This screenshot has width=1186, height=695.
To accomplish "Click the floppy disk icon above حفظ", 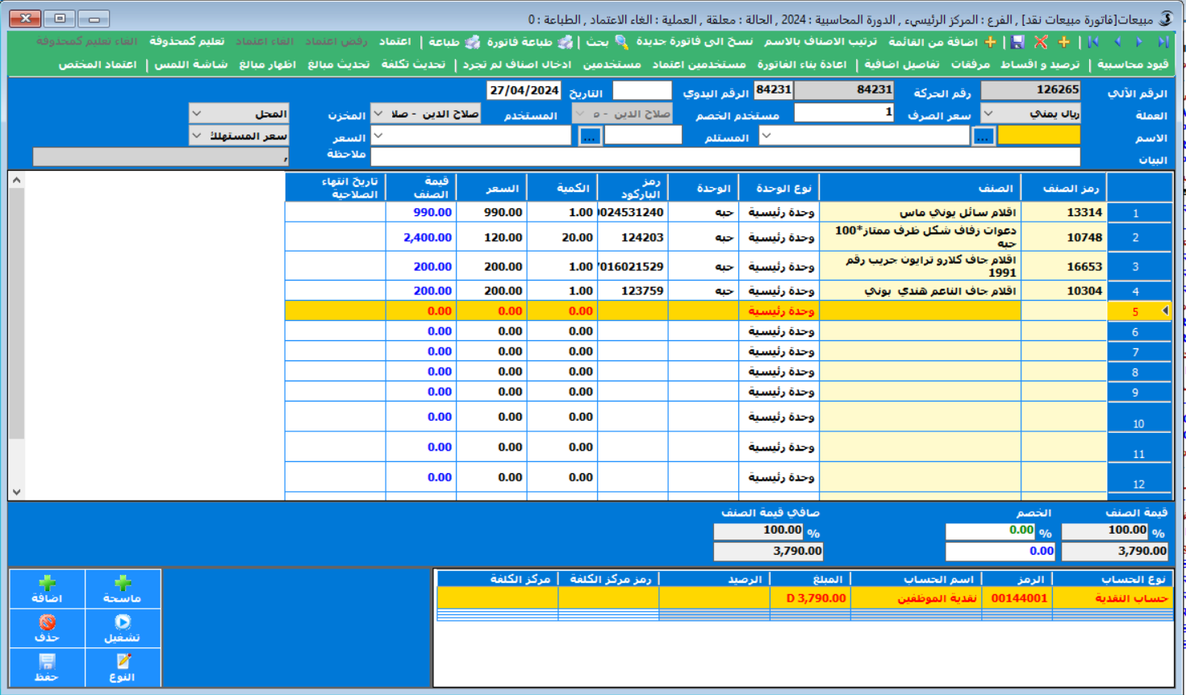I will 48,661.
